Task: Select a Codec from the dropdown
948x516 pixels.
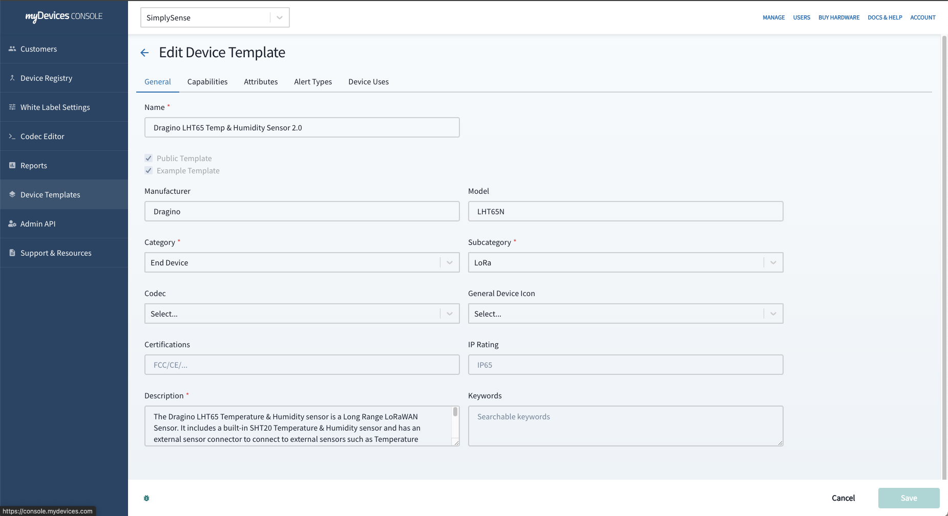Action: (x=449, y=313)
